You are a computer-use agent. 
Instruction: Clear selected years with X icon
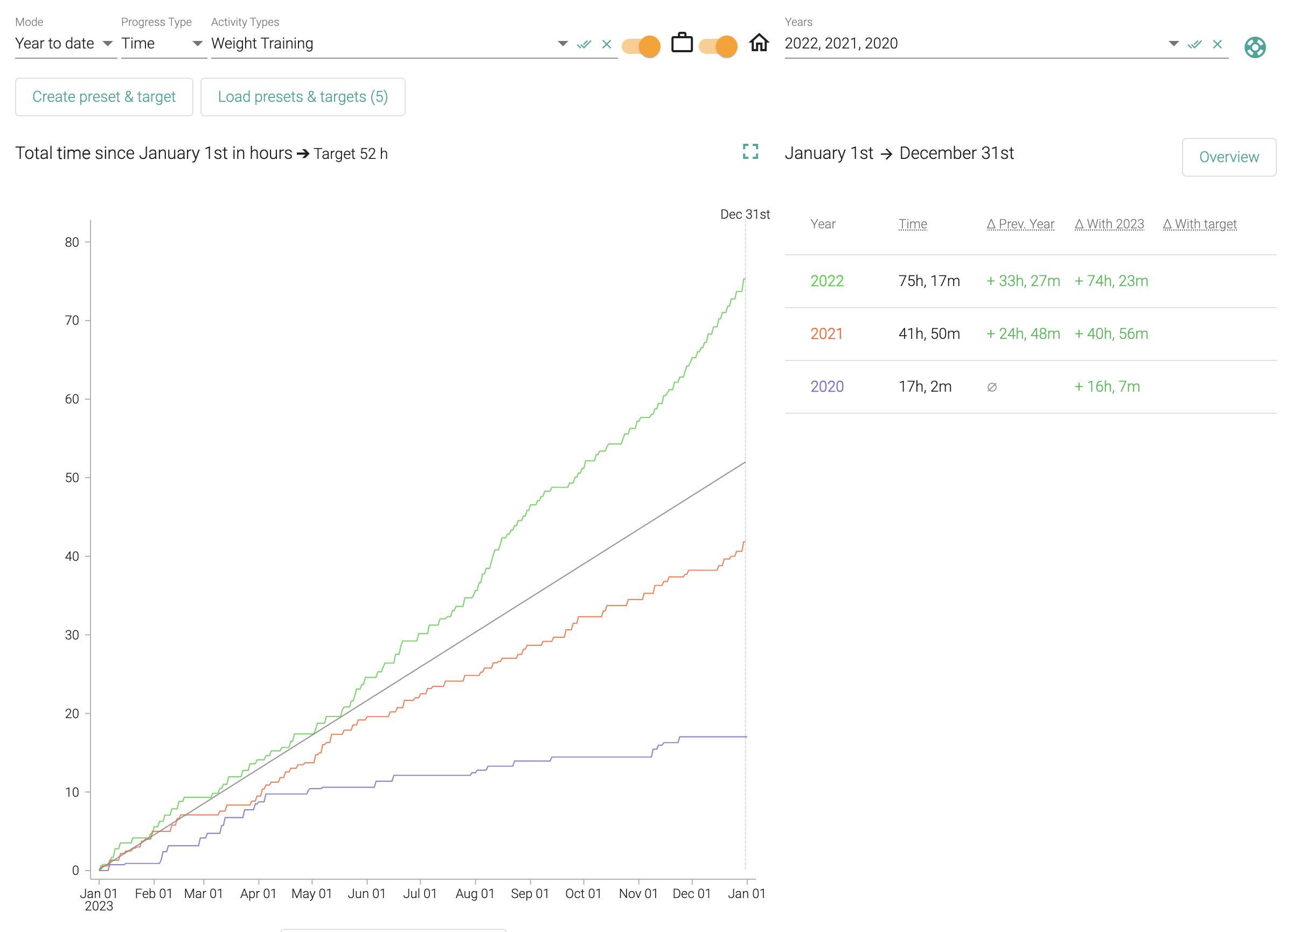point(1217,44)
